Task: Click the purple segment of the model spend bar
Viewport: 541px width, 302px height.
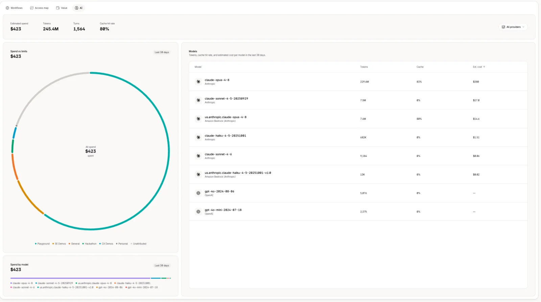Action: [80, 278]
